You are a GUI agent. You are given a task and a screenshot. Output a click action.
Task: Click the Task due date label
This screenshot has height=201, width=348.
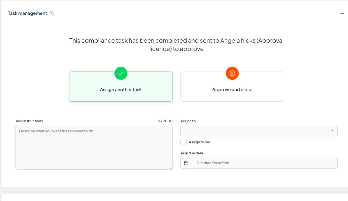[192, 153]
